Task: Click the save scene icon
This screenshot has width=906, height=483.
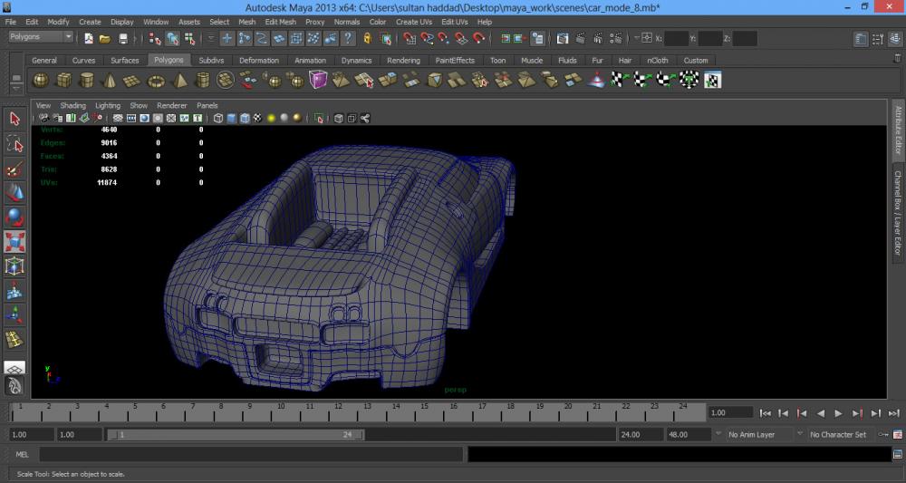Action: coord(123,39)
